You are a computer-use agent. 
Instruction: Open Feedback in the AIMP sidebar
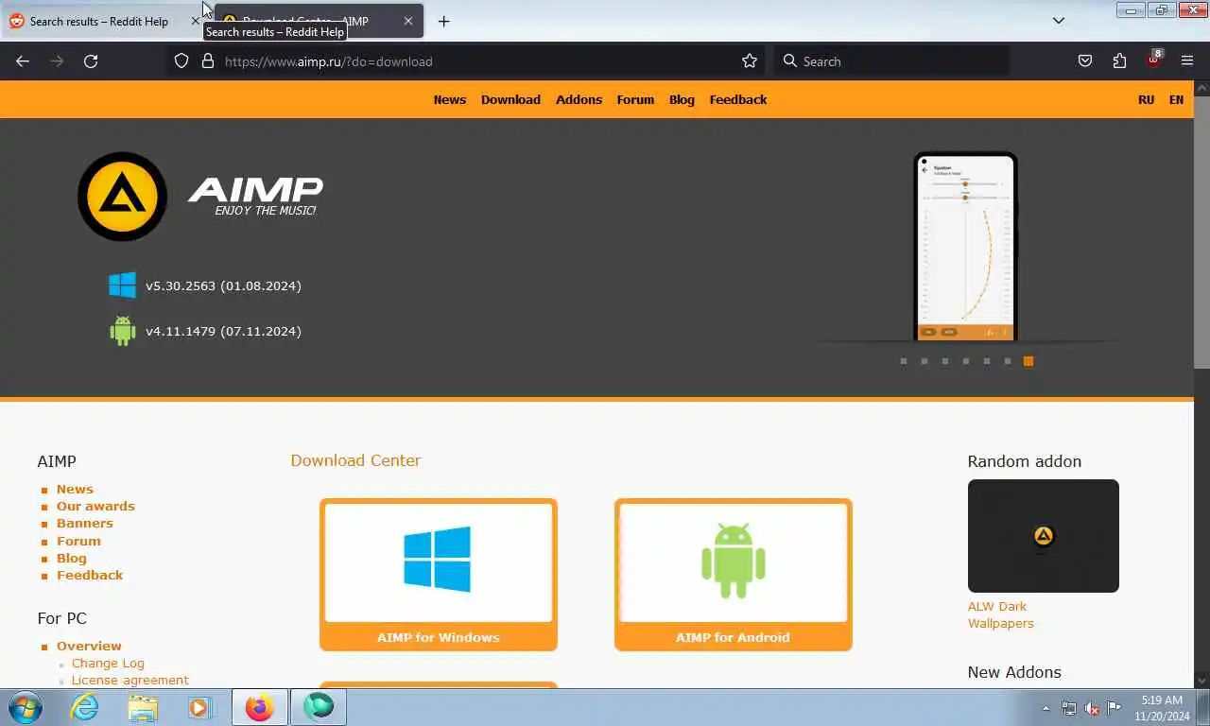(90, 575)
